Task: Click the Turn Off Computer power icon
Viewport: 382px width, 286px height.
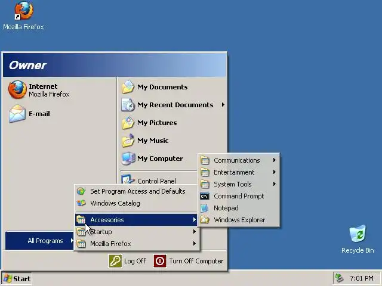Action: pyautogui.click(x=160, y=261)
